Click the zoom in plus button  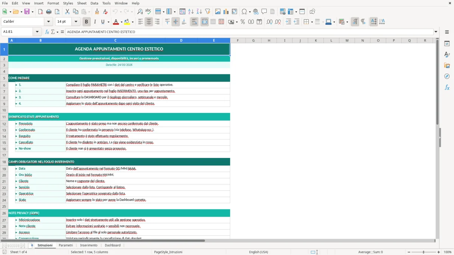439,252
